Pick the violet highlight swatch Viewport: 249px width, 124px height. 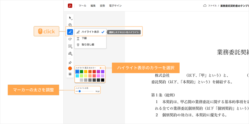[103, 72]
